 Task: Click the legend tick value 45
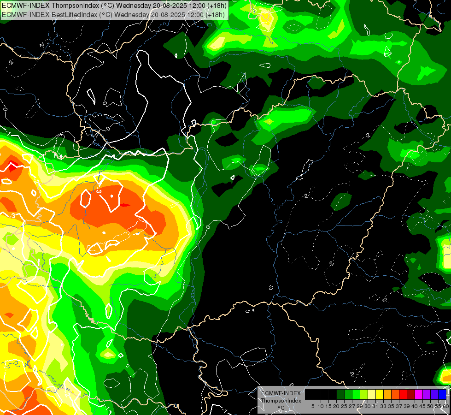(x=422, y=406)
